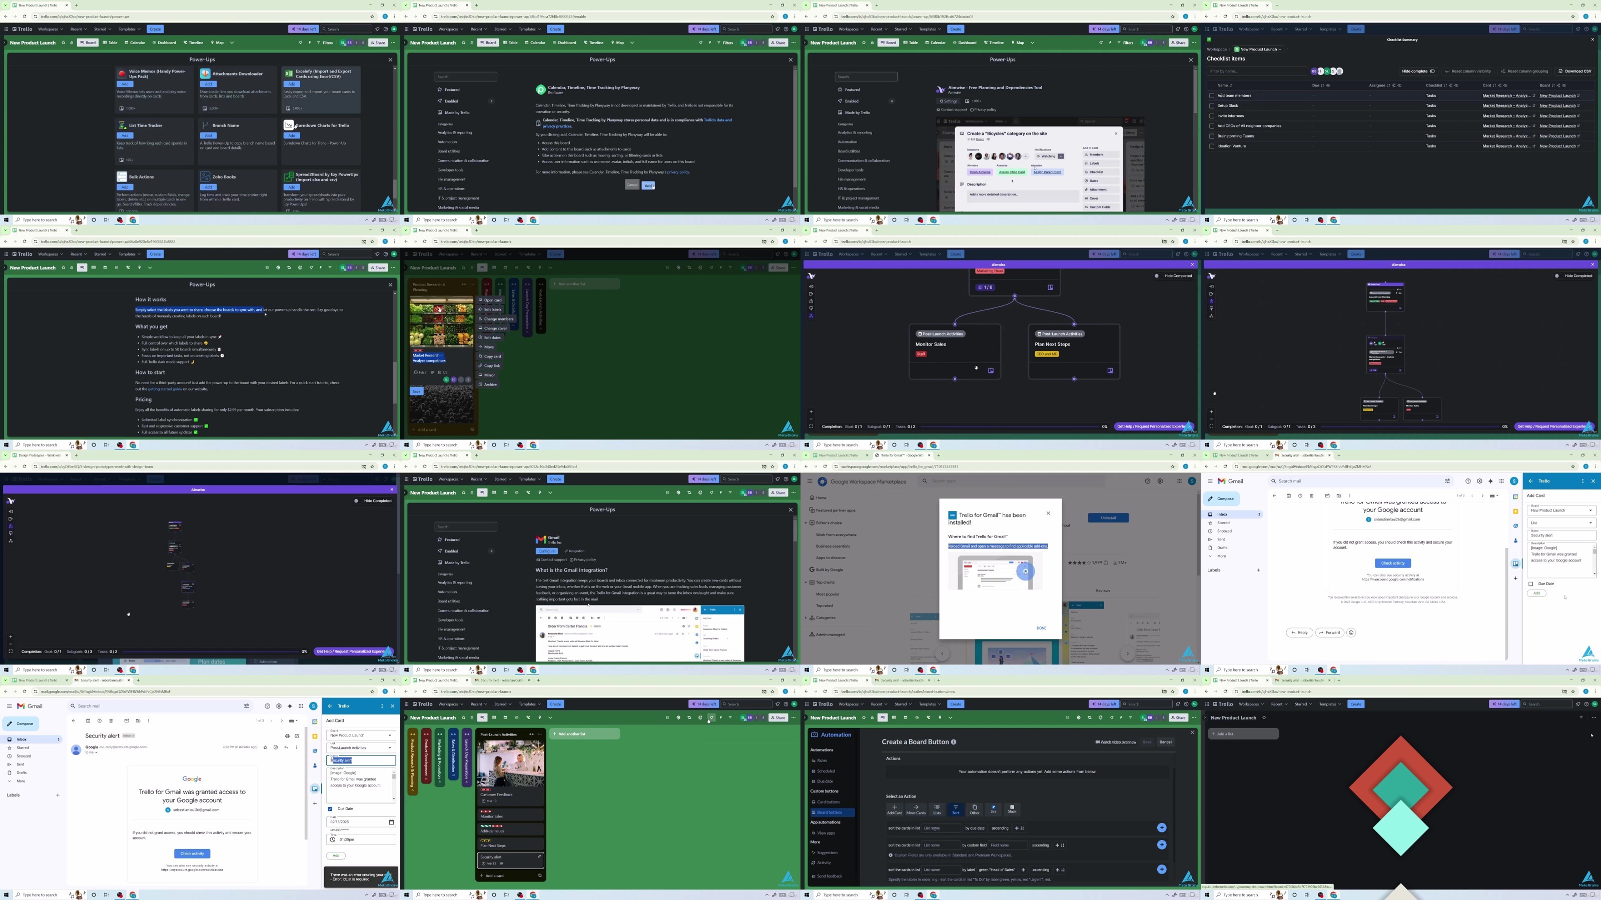Image resolution: width=1601 pixels, height=900 pixels.
Task: Click the Customer Feedback card cover image
Action: tap(510, 764)
